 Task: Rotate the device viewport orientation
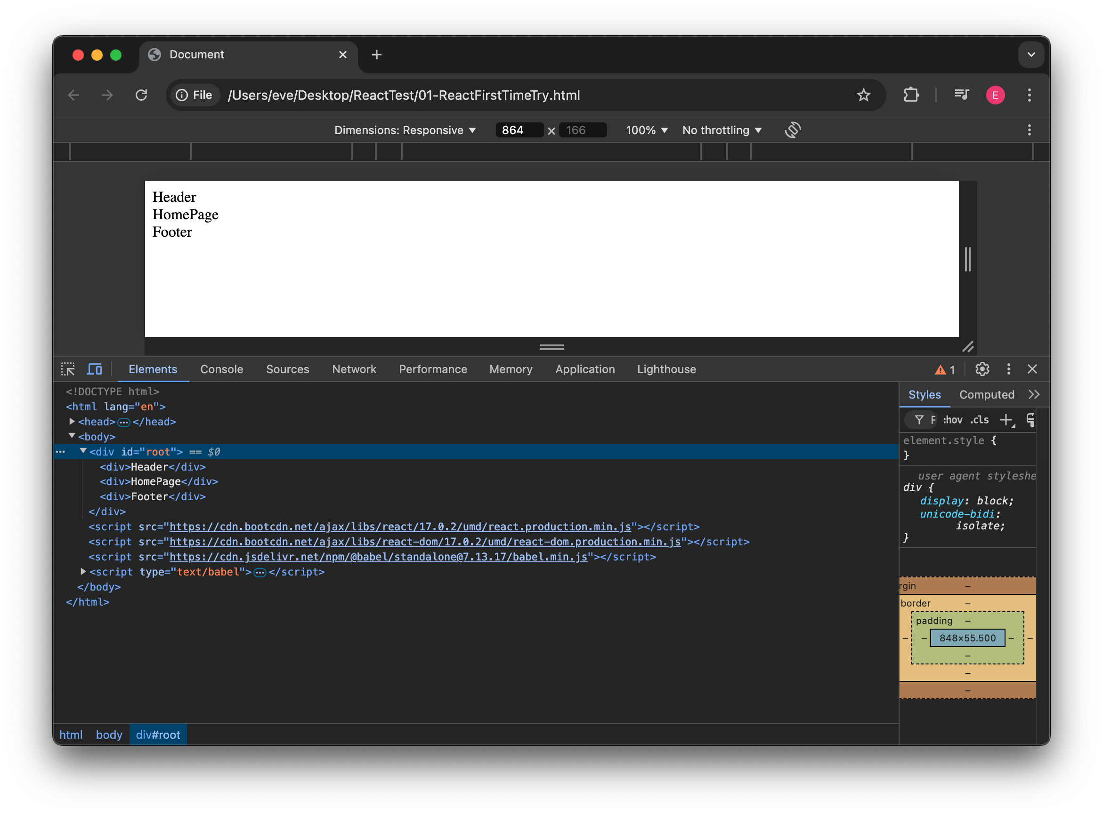click(x=792, y=130)
